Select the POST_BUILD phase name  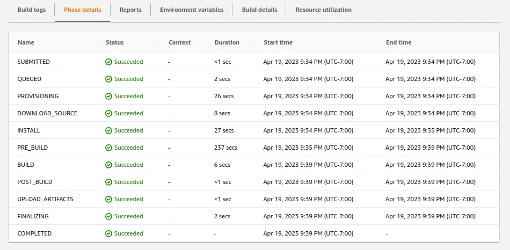coord(35,182)
